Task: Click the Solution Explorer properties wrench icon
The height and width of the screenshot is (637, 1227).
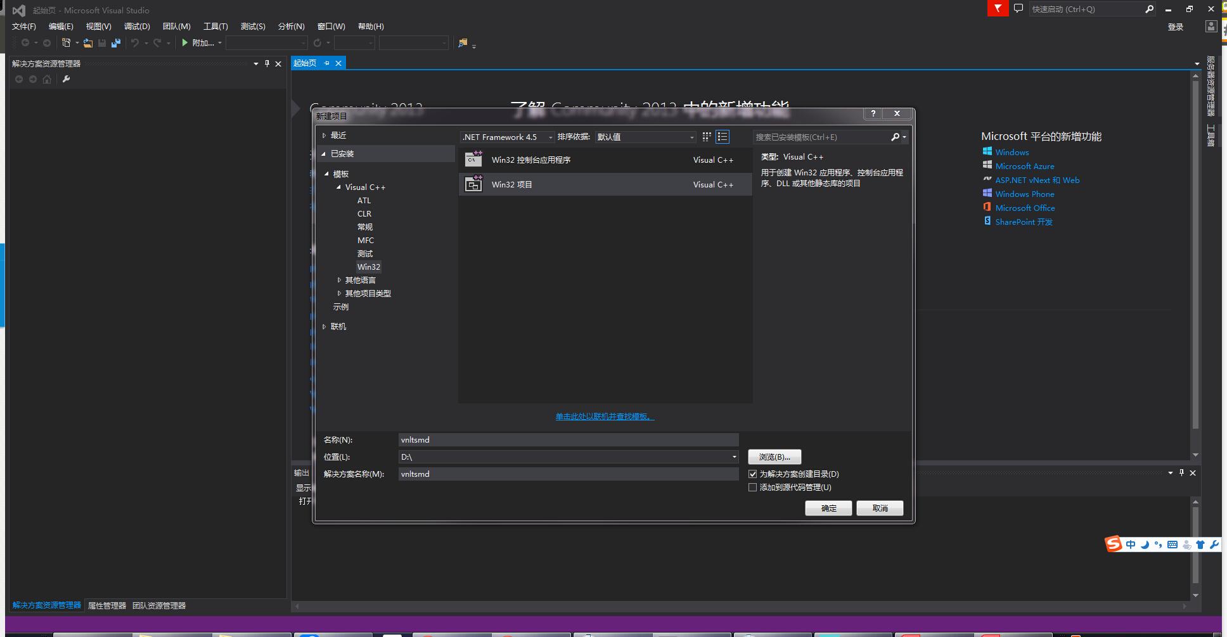Action: pyautogui.click(x=66, y=79)
